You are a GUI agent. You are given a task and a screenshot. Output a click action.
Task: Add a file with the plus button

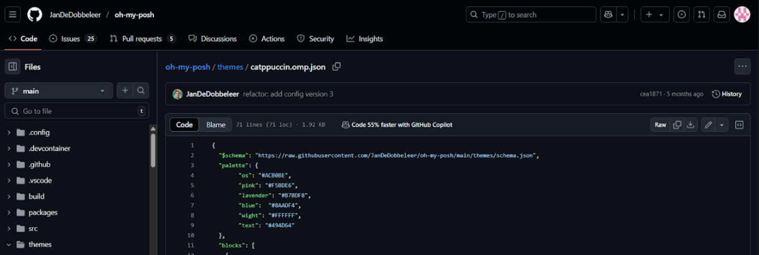pos(125,91)
